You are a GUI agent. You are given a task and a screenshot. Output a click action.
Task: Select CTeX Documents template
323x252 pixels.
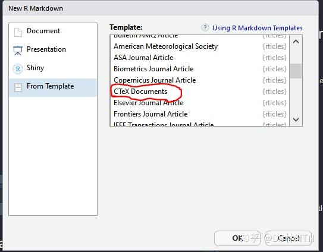(x=200, y=92)
